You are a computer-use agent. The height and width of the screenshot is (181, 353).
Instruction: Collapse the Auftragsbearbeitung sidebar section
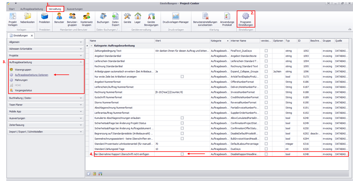(81, 62)
